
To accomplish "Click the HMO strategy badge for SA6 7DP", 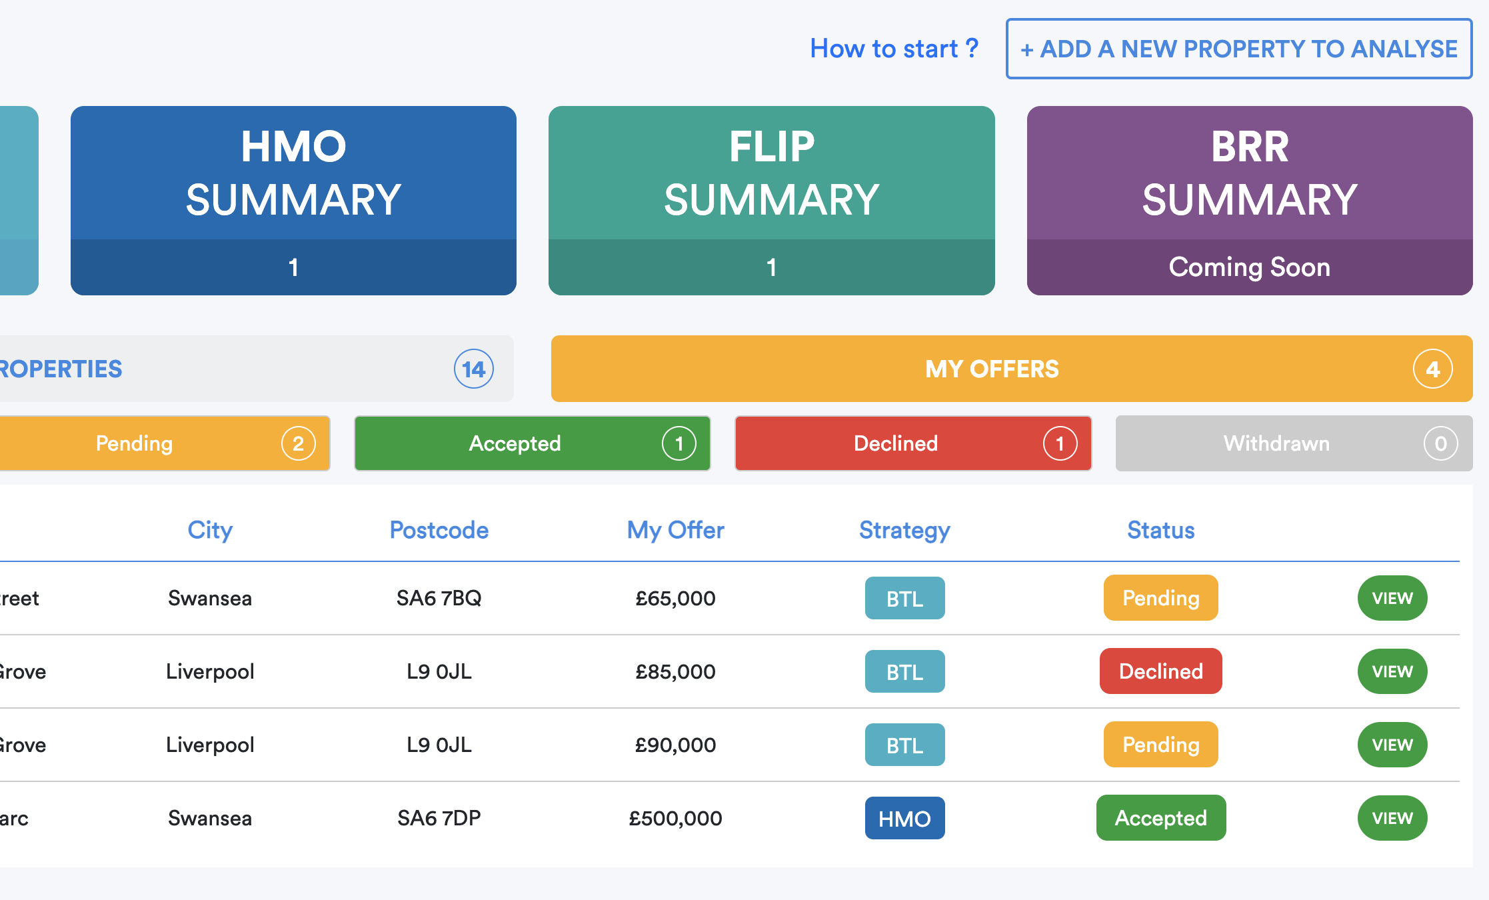I will (x=904, y=818).
